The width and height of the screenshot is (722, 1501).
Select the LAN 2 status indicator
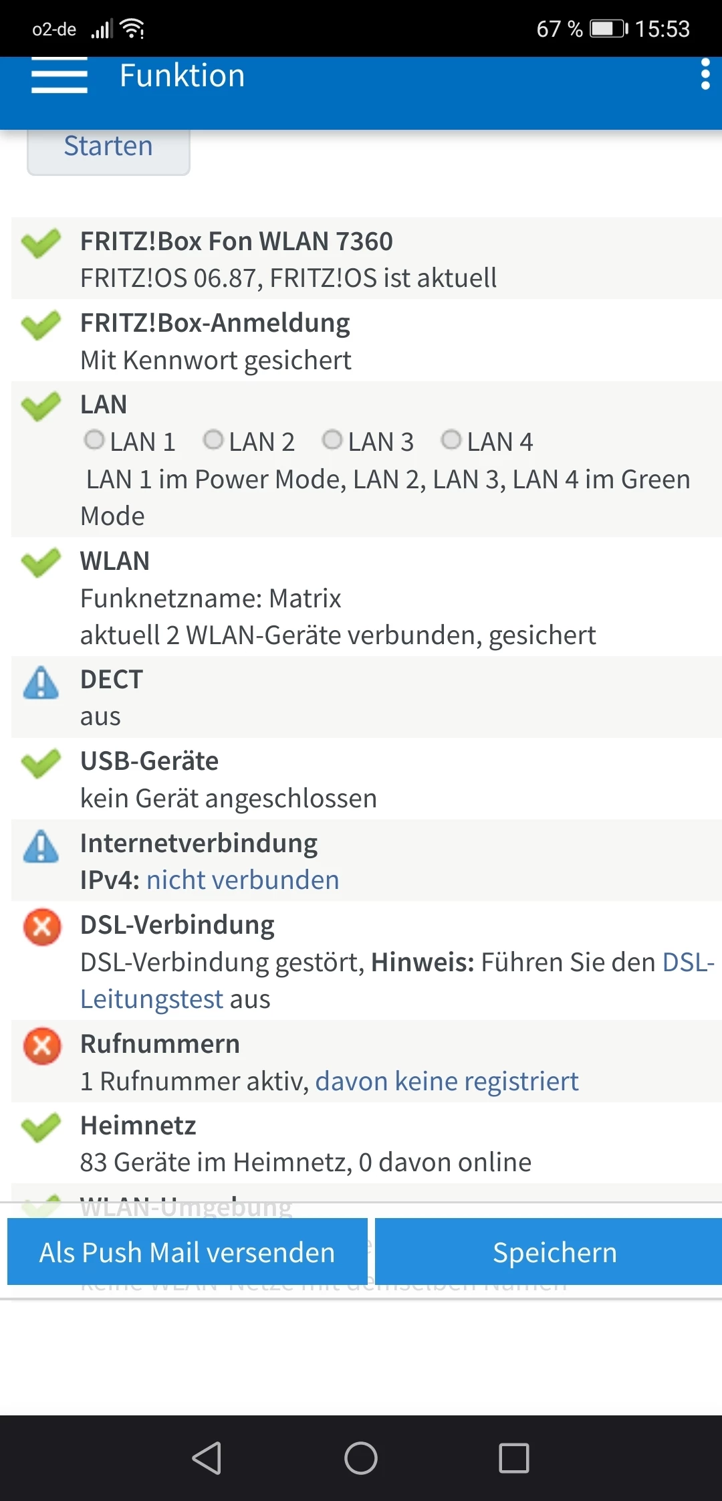(x=213, y=440)
